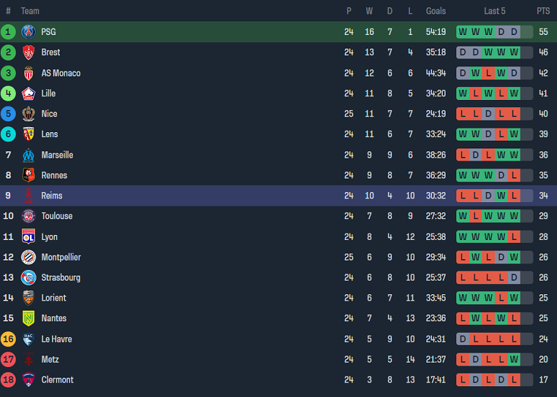Image resolution: width=557 pixels, height=397 pixels.
Task: Select the AS Monaco crest icon
Action: 29,73
